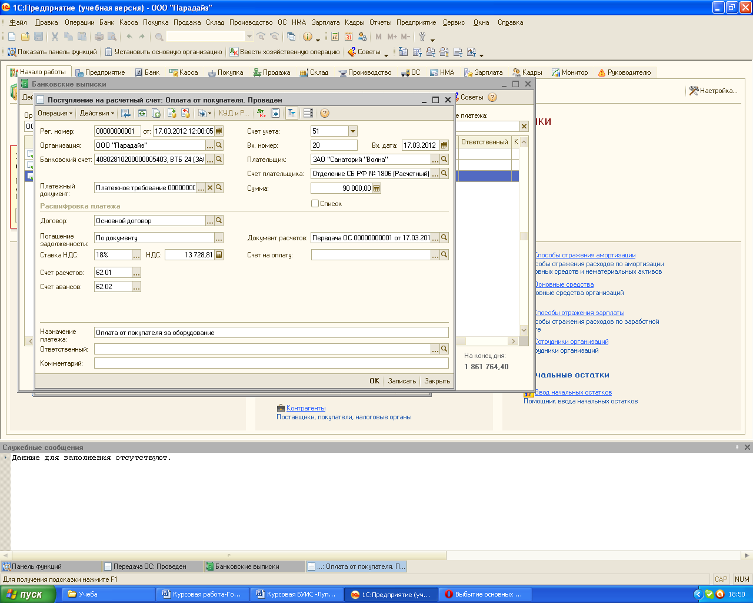
Task: Click НДС calculator icon in payment breakdown
Action: (x=219, y=255)
